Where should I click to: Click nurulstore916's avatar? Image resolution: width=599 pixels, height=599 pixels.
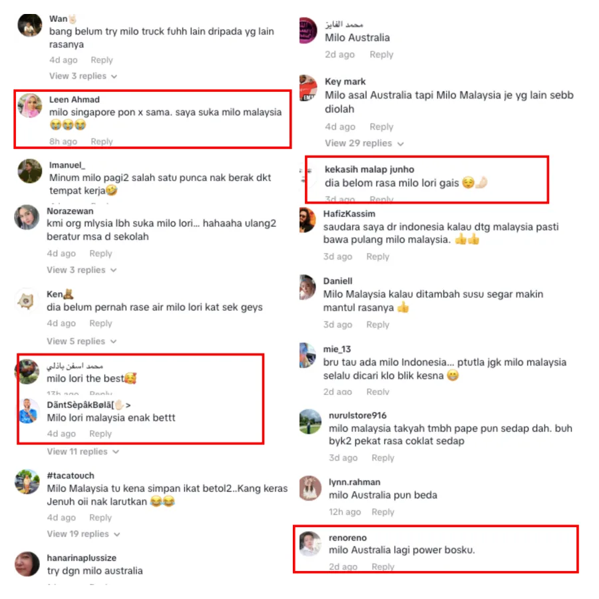(x=310, y=422)
